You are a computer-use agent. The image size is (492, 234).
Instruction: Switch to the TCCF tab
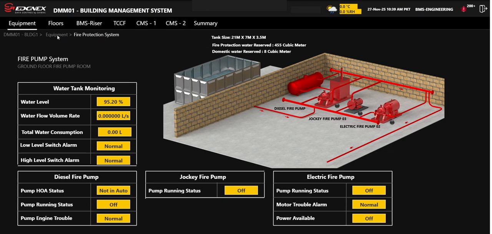point(120,23)
